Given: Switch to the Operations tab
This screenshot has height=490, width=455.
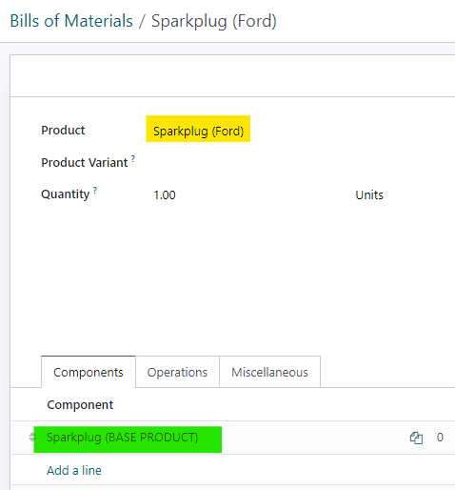Looking at the screenshot, I should click(177, 372).
